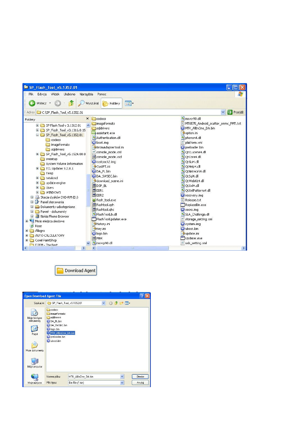Open the Ulubione menu

(x=69, y=94)
